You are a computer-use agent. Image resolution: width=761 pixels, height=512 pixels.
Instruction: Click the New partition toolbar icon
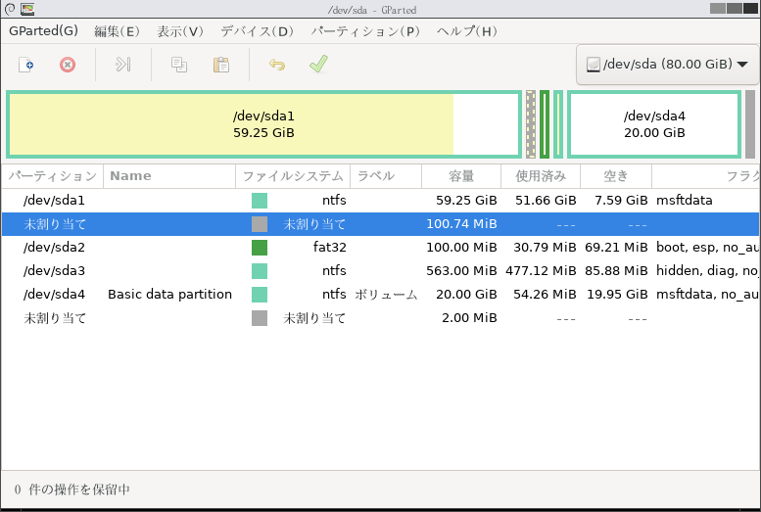click(x=25, y=65)
